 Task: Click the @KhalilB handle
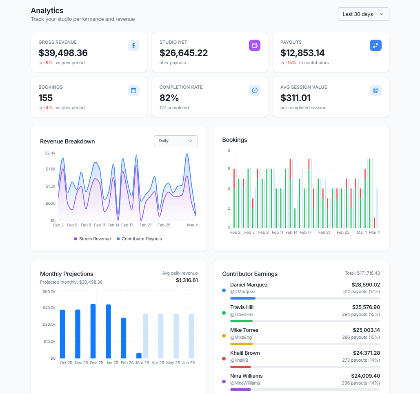[x=239, y=360]
